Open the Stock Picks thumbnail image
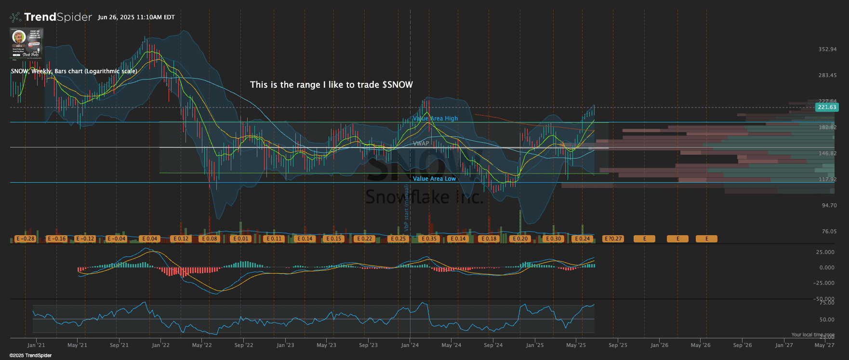 [27, 43]
